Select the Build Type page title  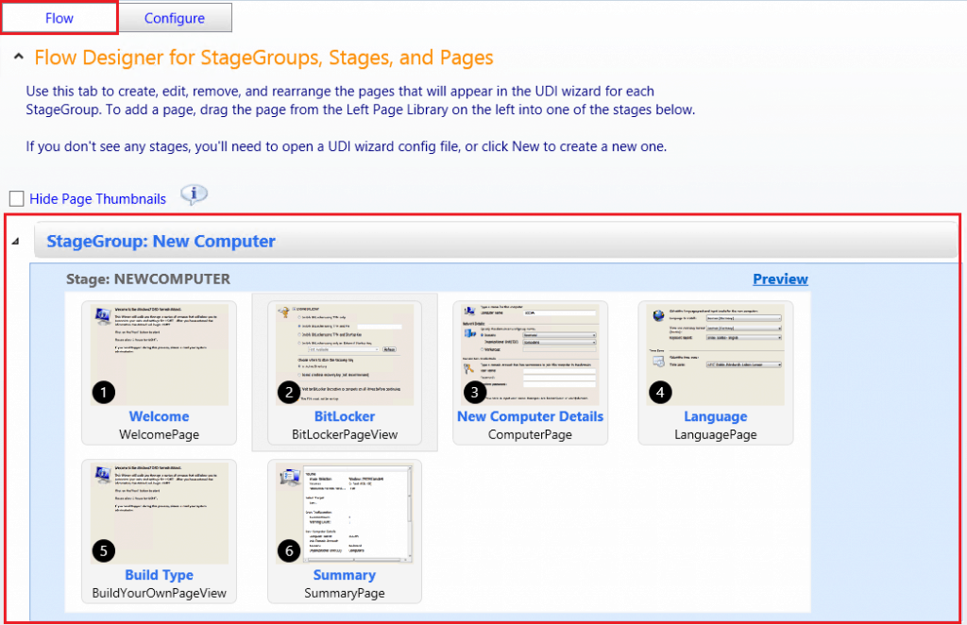pos(159,575)
